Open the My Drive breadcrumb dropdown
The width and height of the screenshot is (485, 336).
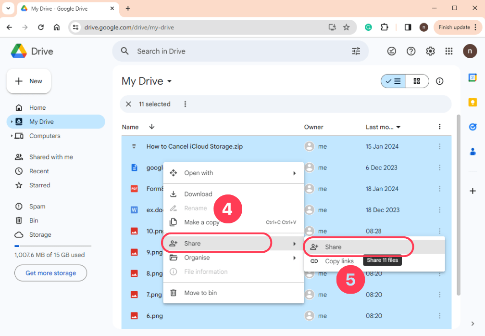[x=170, y=81]
